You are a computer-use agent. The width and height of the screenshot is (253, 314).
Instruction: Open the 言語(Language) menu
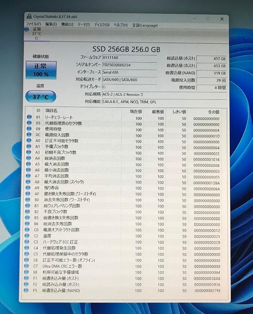coord(145,25)
